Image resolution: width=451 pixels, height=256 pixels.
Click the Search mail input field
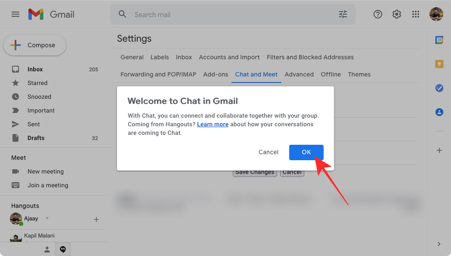[x=232, y=15]
